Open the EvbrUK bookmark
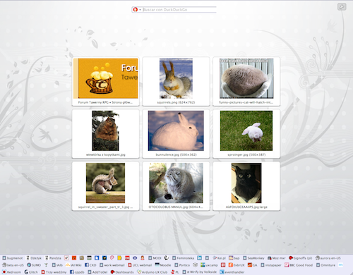Viewport: 353px width, 275px height. 237,265
